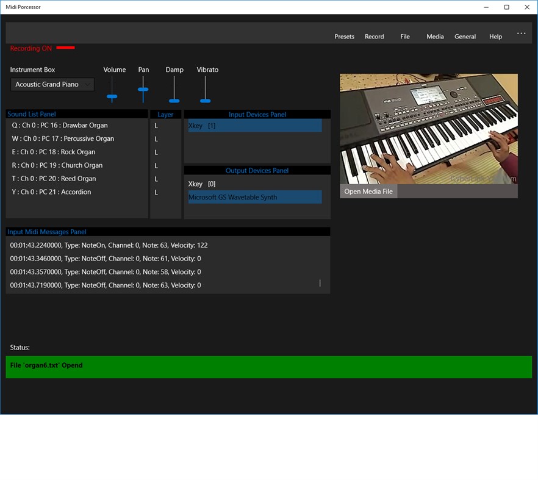This screenshot has width=538, height=480.
Task: Select Xkey in the Input Devices Panel
Action: [254, 126]
